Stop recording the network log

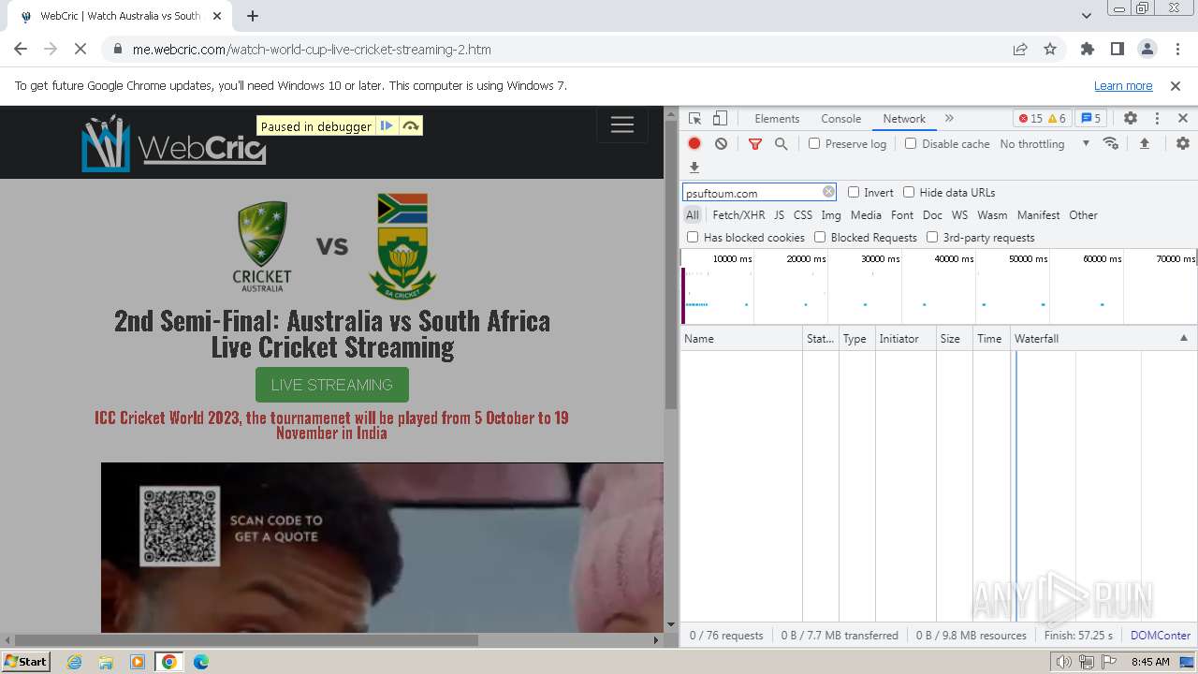coord(694,143)
